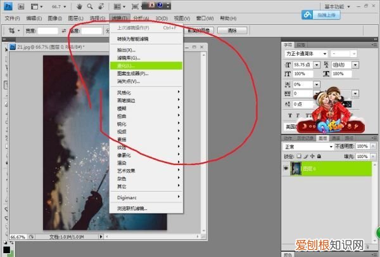Image resolution: width=380 pixels, height=257 pixels.
Task: Open the view extras icon menu
Action: (x=36, y=6)
